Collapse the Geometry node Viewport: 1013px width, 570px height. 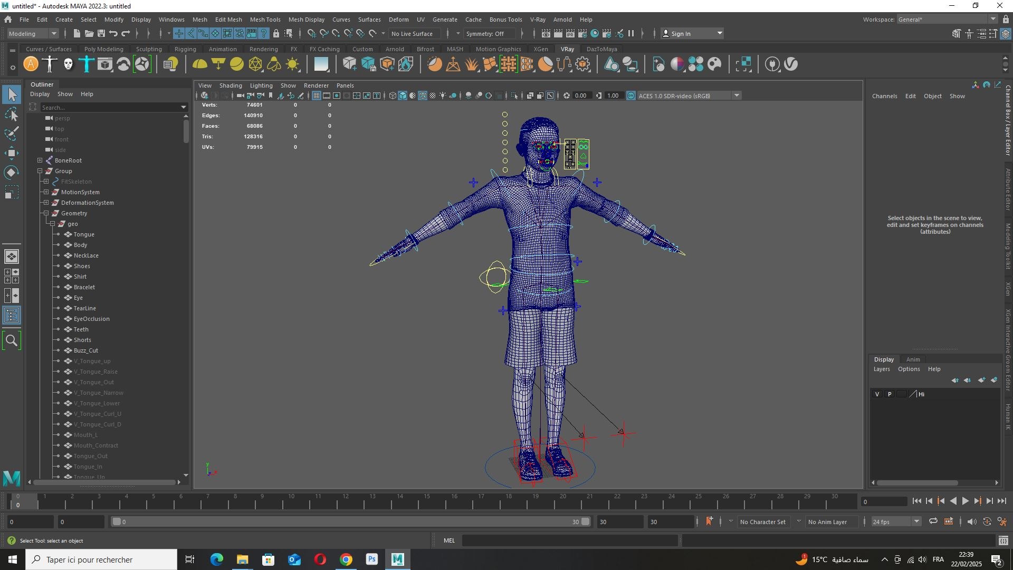(46, 213)
